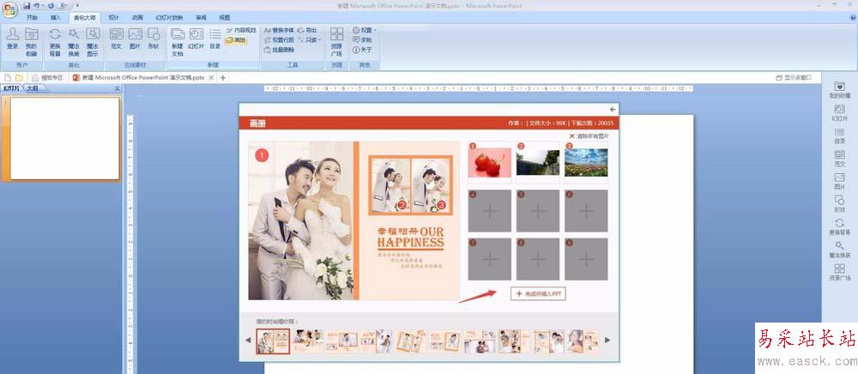Add new document tab with plus
This screenshot has width=858, height=374.
(x=223, y=78)
